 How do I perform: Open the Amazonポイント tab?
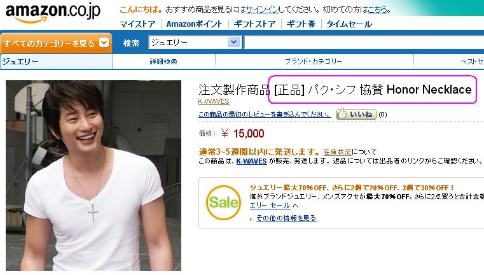194,24
